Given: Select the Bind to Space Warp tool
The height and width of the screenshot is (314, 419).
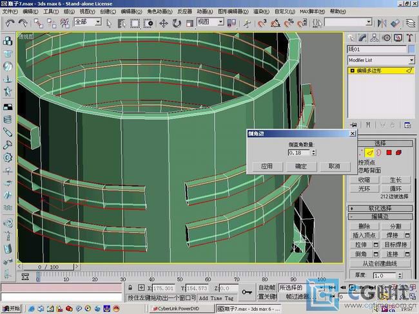Looking at the screenshot, I should click(x=64, y=23).
